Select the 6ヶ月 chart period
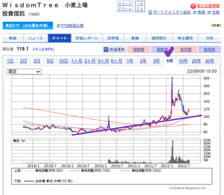Viewport: 224px width, 195px height. point(117,61)
